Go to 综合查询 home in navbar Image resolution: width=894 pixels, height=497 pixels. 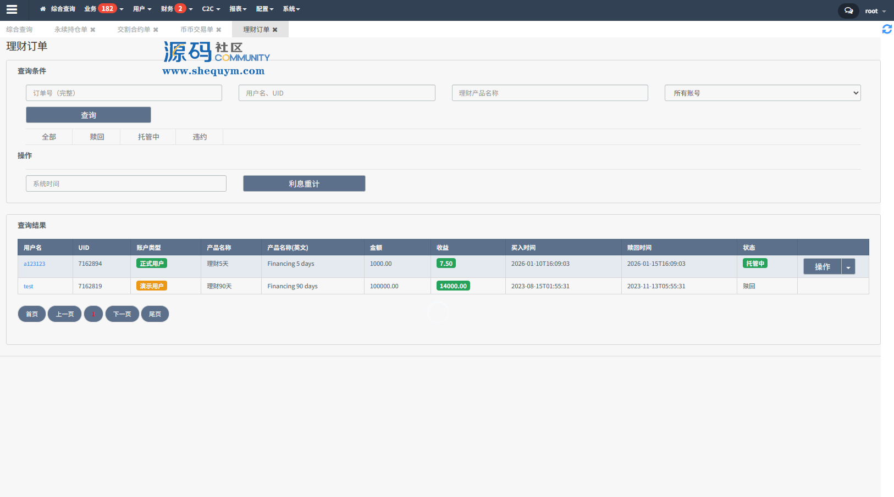pos(58,9)
